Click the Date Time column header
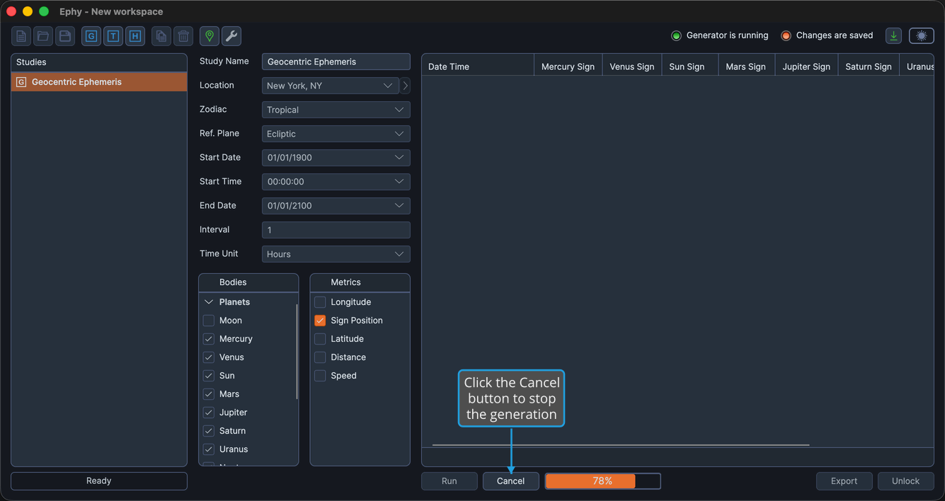Screen dimensions: 945x501 (x=478, y=67)
